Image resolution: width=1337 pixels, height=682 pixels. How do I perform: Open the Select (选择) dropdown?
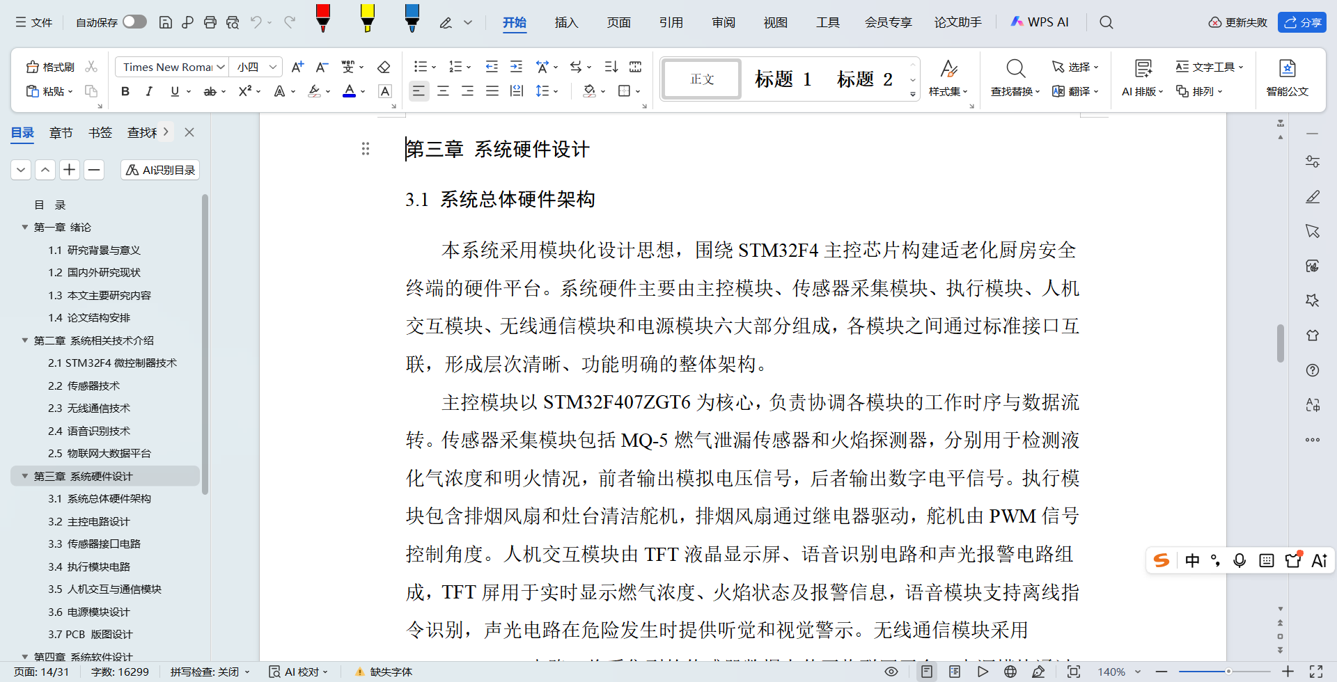1075,67
